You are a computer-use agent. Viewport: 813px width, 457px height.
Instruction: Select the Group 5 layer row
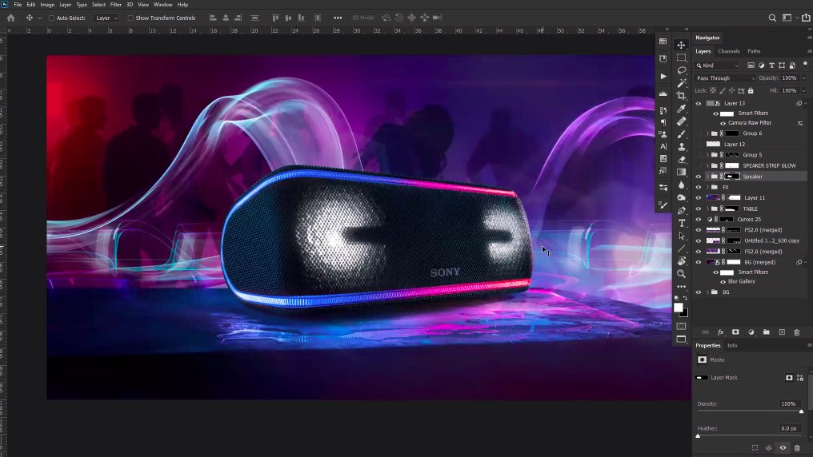click(x=750, y=155)
